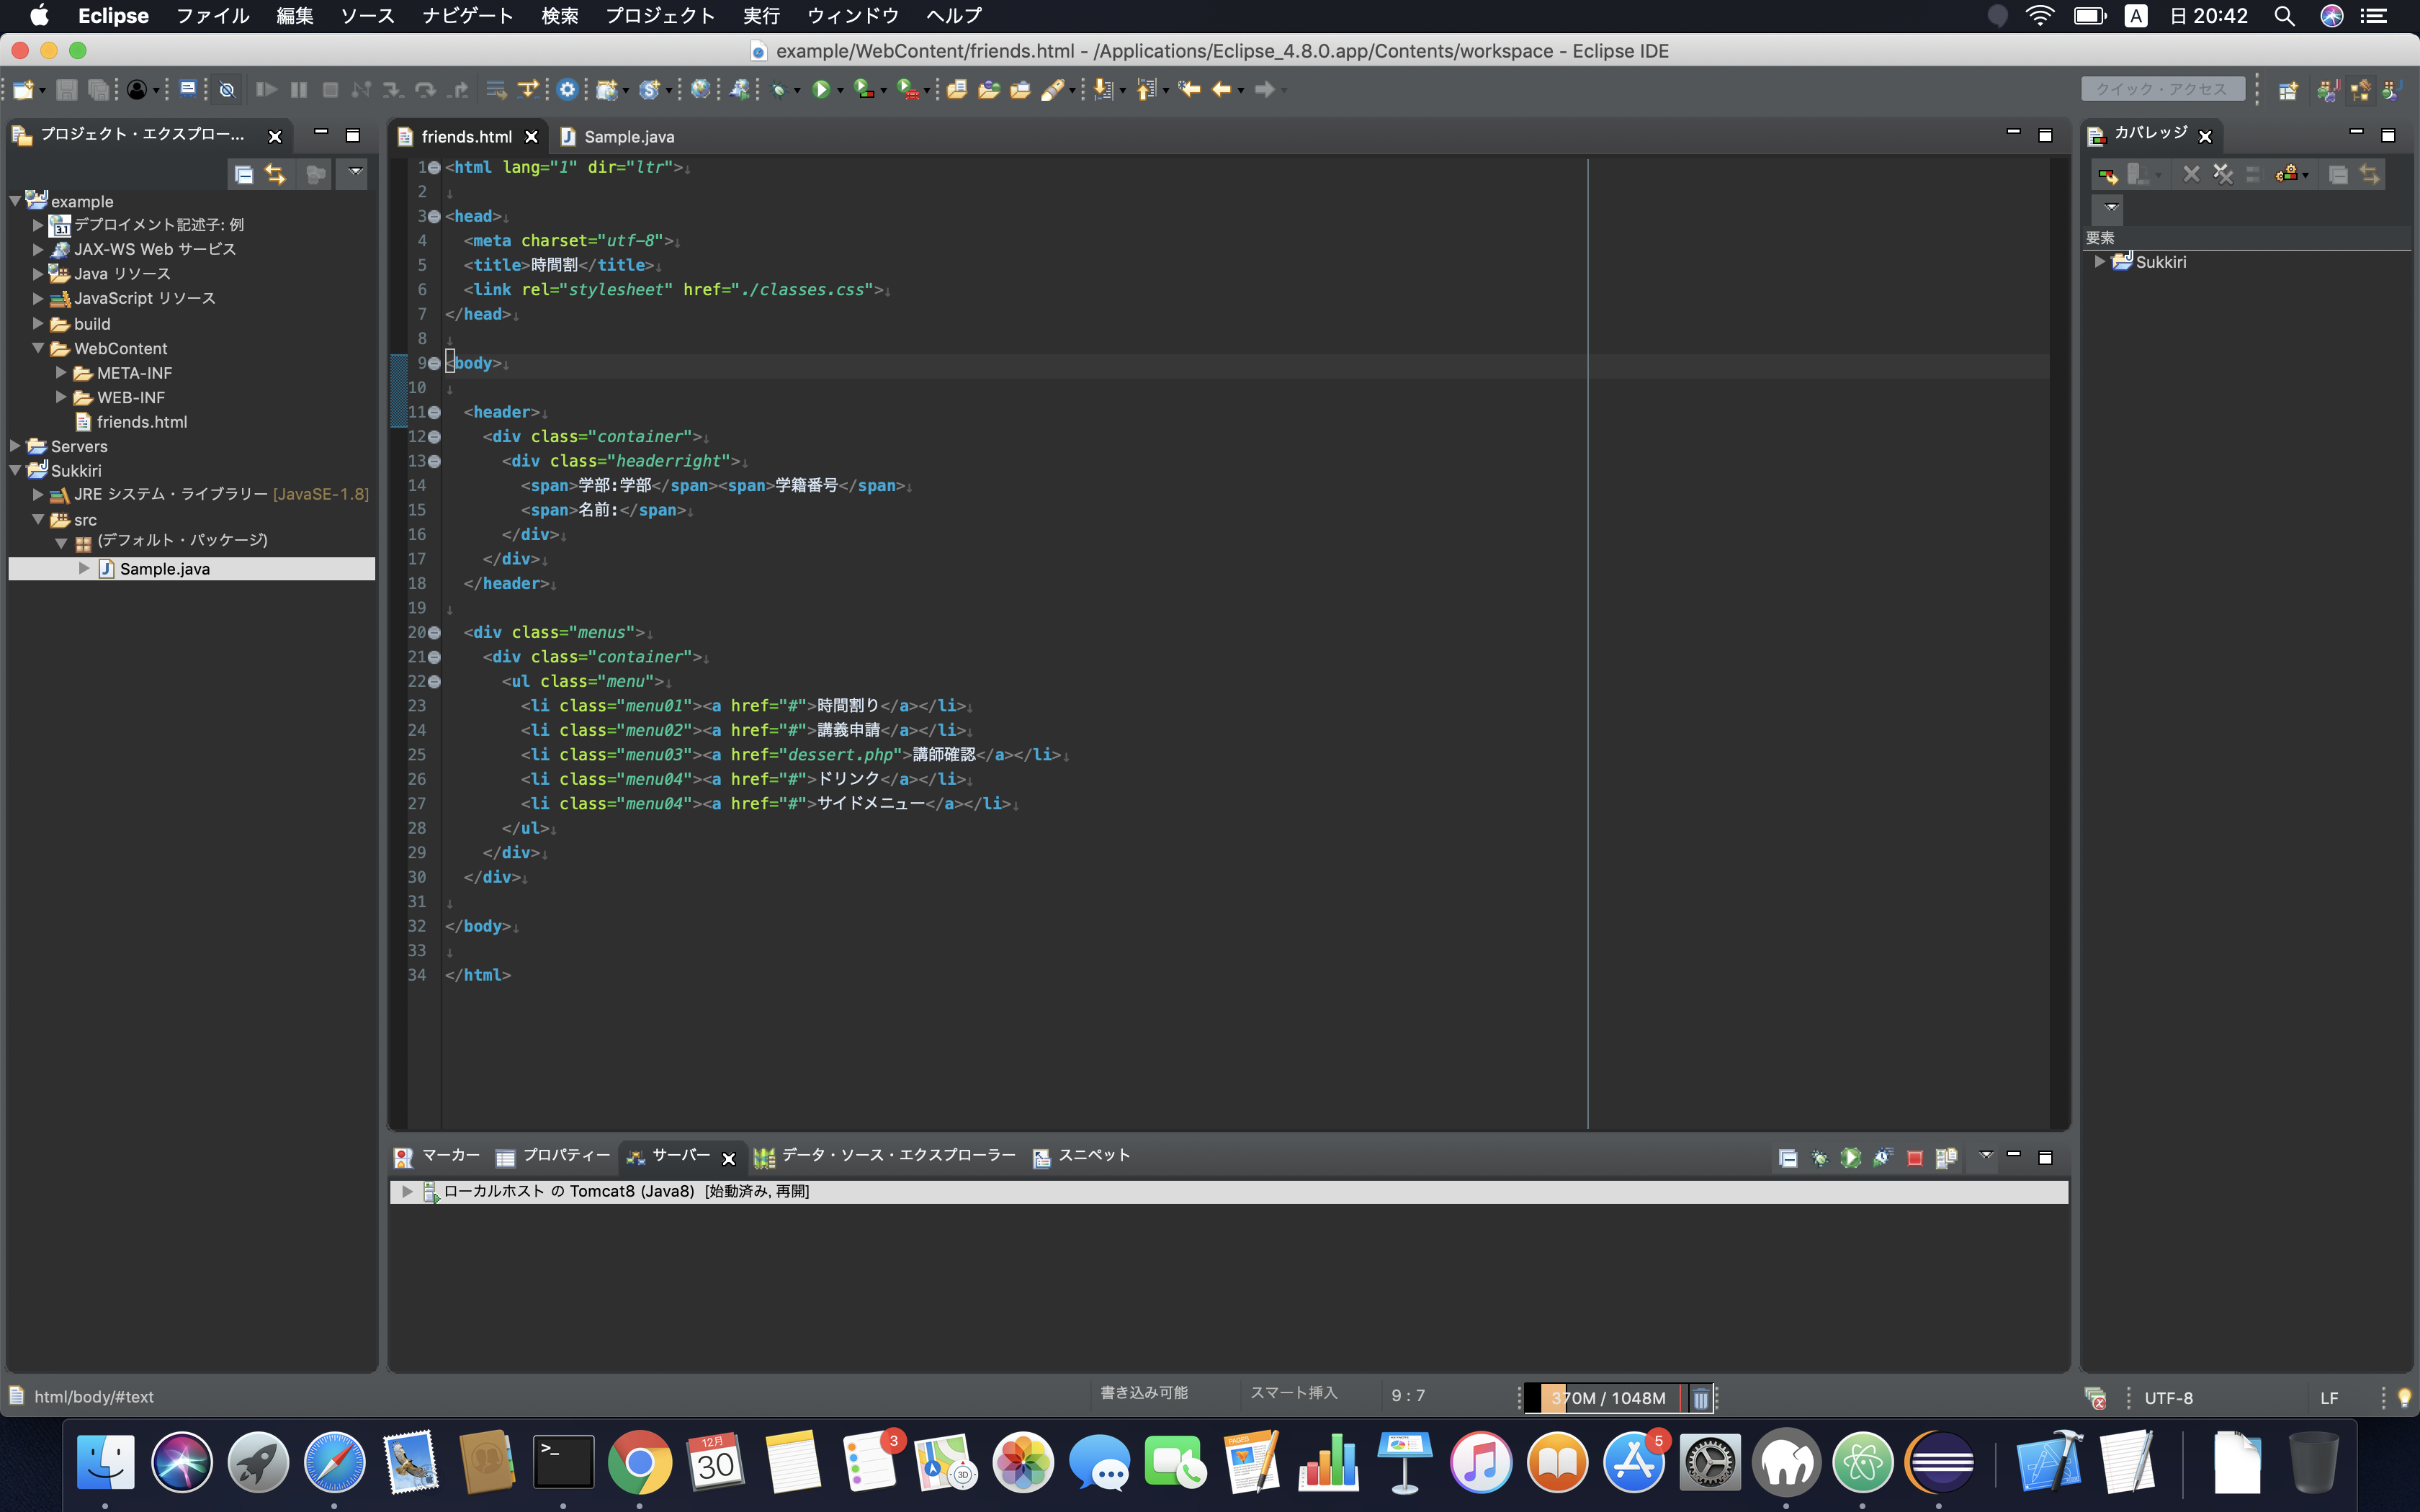
Task: Publish to the server icon in Servers panel
Action: tap(1946, 1158)
